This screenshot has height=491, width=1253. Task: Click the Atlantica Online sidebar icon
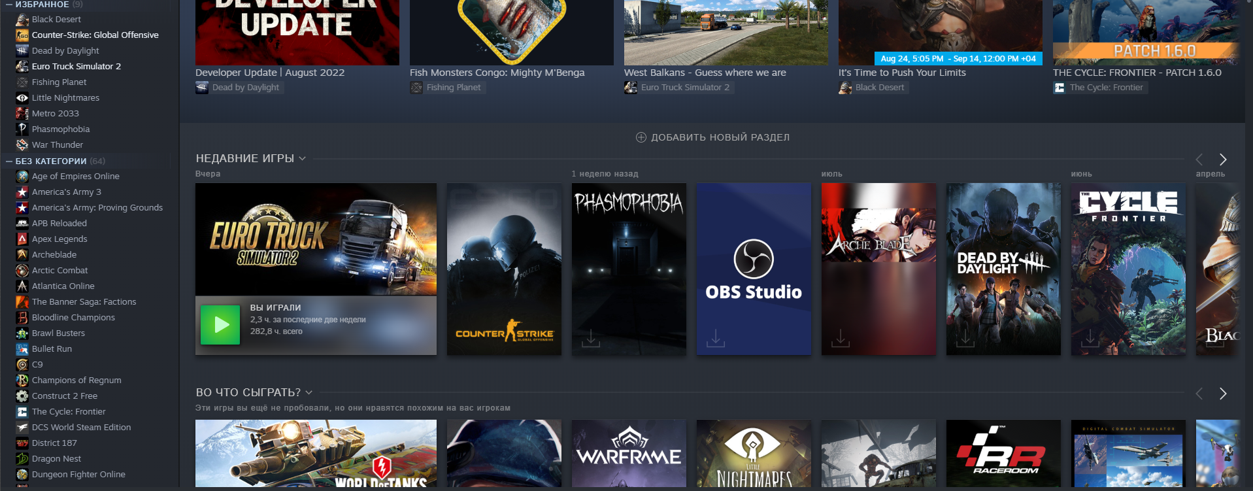tap(22, 286)
